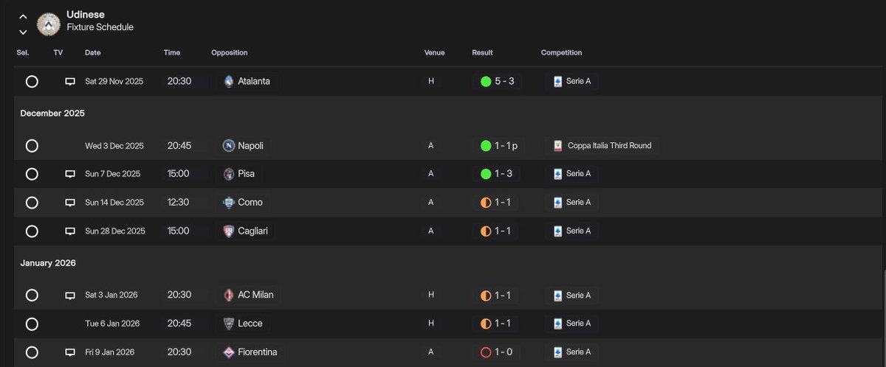Image resolution: width=886 pixels, height=367 pixels.
Task: Click TV icon for Como match
Action: (70, 203)
